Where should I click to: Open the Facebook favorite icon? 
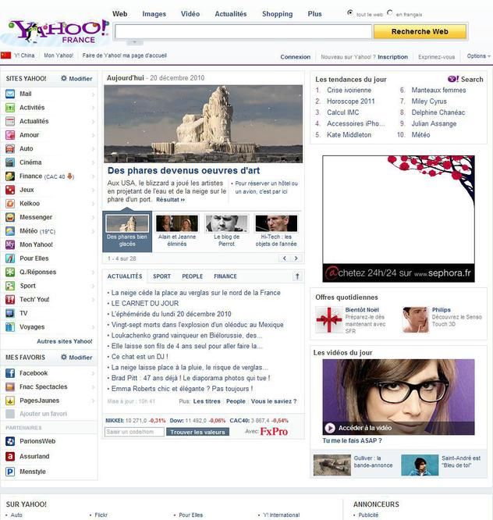pos(10,373)
